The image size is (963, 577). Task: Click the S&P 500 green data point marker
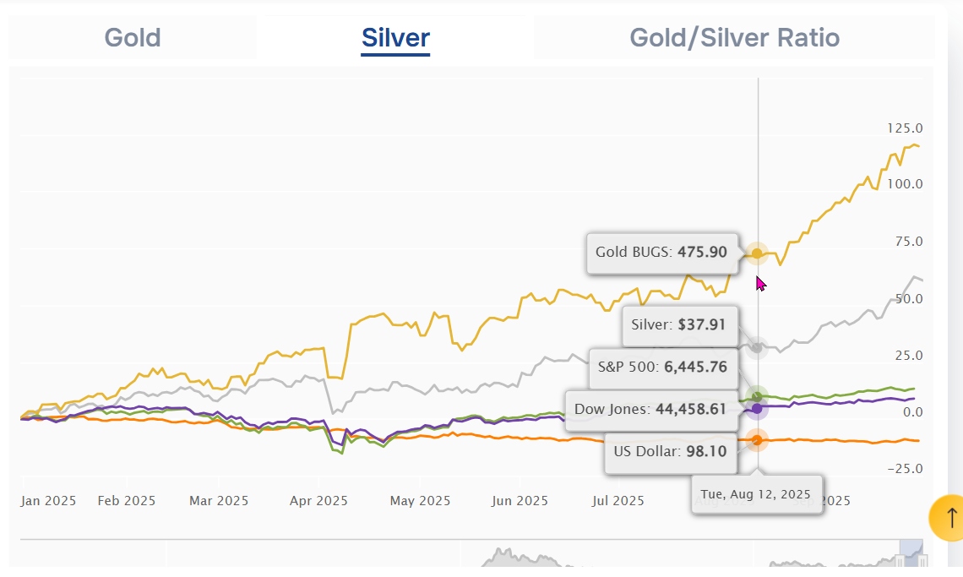pyautogui.click(x=757, y=396)
